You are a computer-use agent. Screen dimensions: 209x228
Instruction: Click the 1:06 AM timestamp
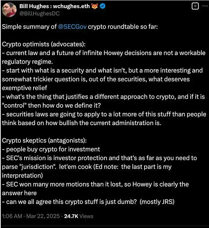13,216
